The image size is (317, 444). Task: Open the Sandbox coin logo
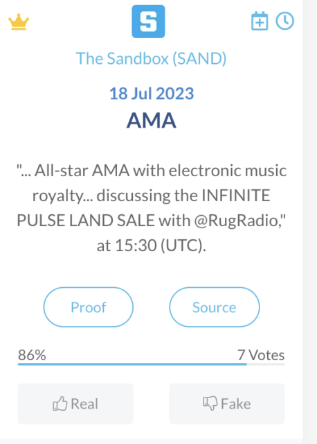pos(148,22)
